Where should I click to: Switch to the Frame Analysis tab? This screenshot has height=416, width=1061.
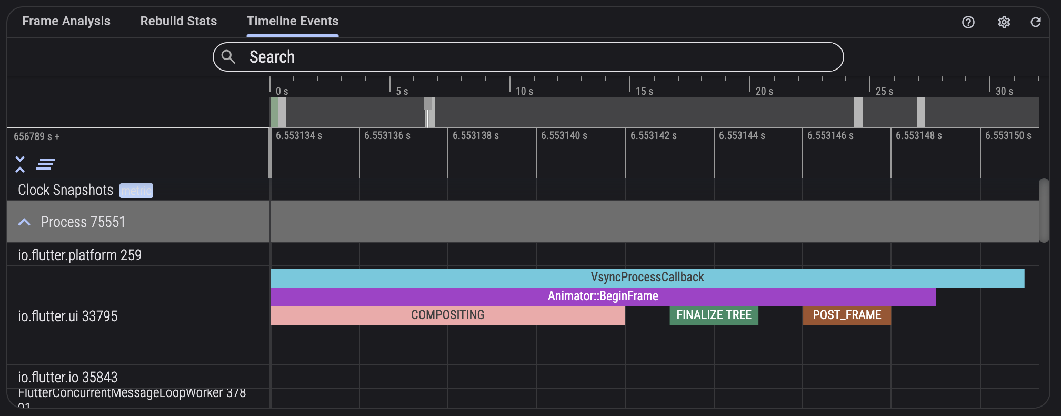click(x=66, y=21)
